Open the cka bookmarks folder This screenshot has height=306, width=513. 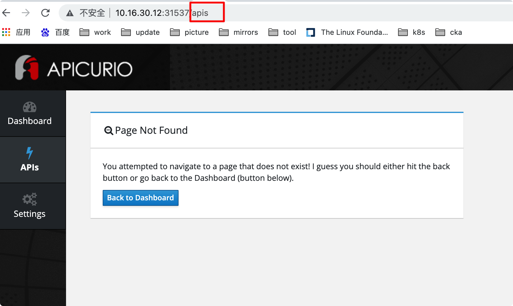pyautogui.click(x=448, y=32)
